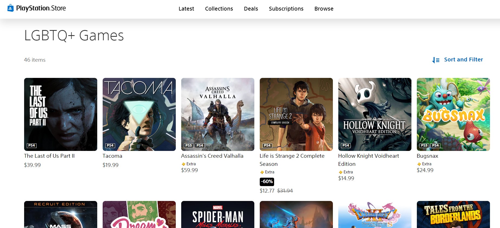Click the Sort and Filter icon
Image resolution: width=500 pixels, height=228 pixels.
click(436, 60)
